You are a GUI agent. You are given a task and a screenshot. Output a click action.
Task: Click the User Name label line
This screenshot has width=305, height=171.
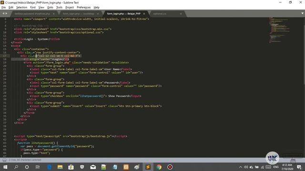[x=81, y=69]
